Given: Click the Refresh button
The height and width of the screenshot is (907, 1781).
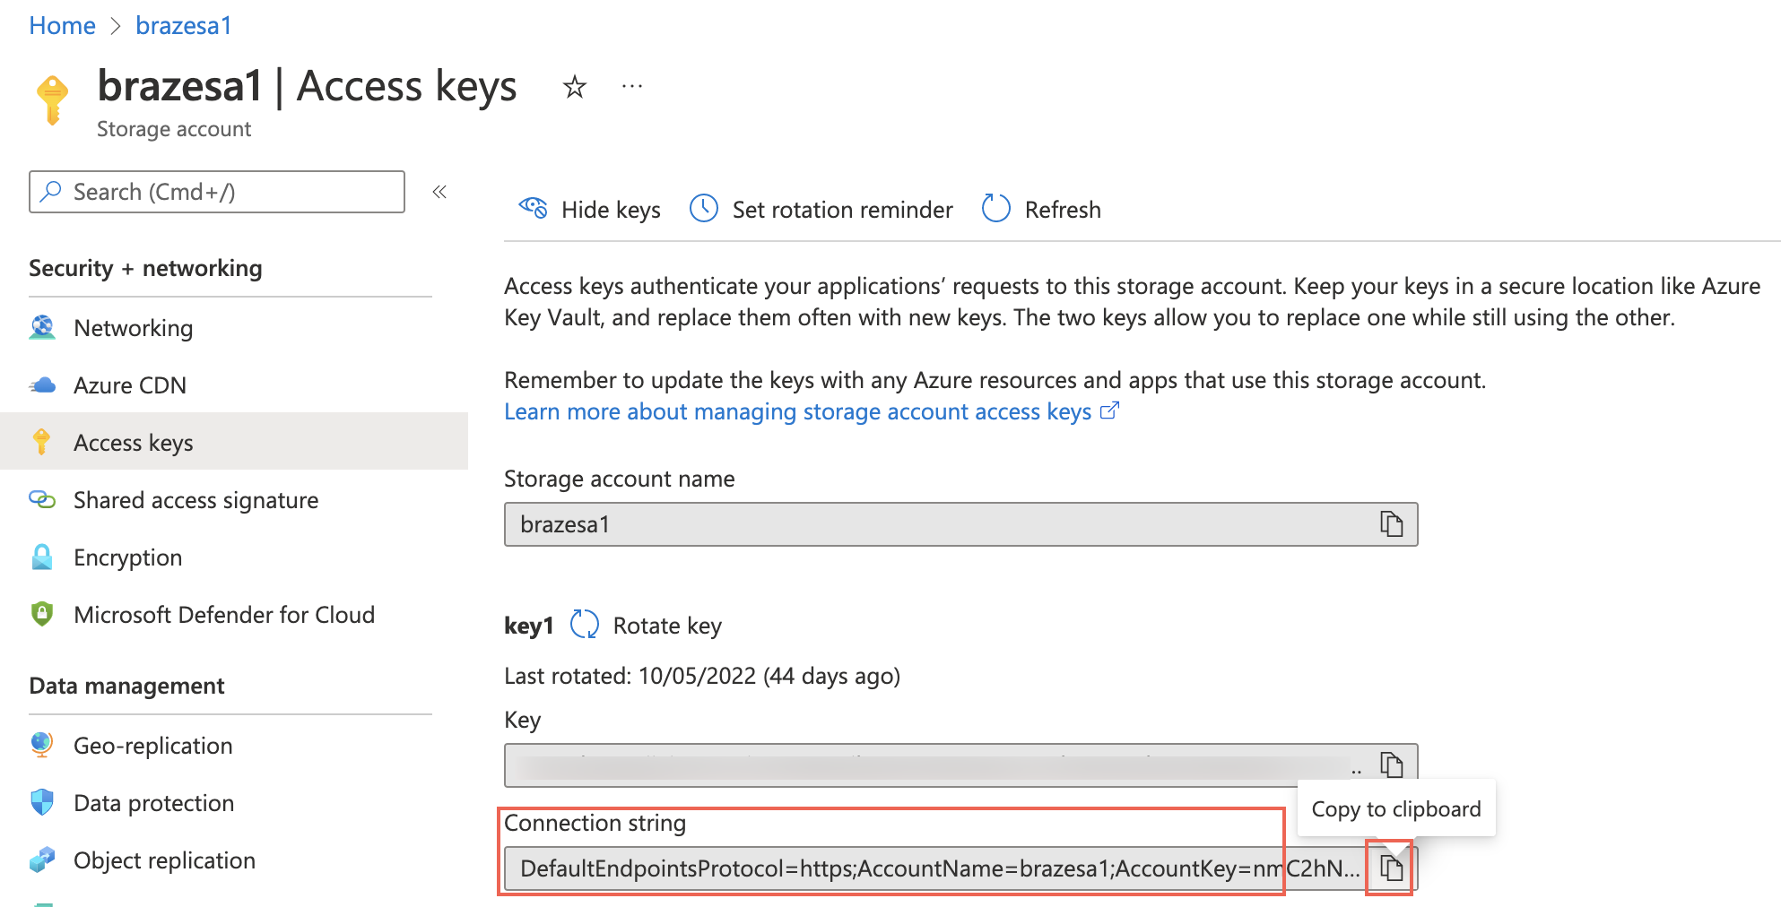Looking at the screenshot, I should (1041, 210).
